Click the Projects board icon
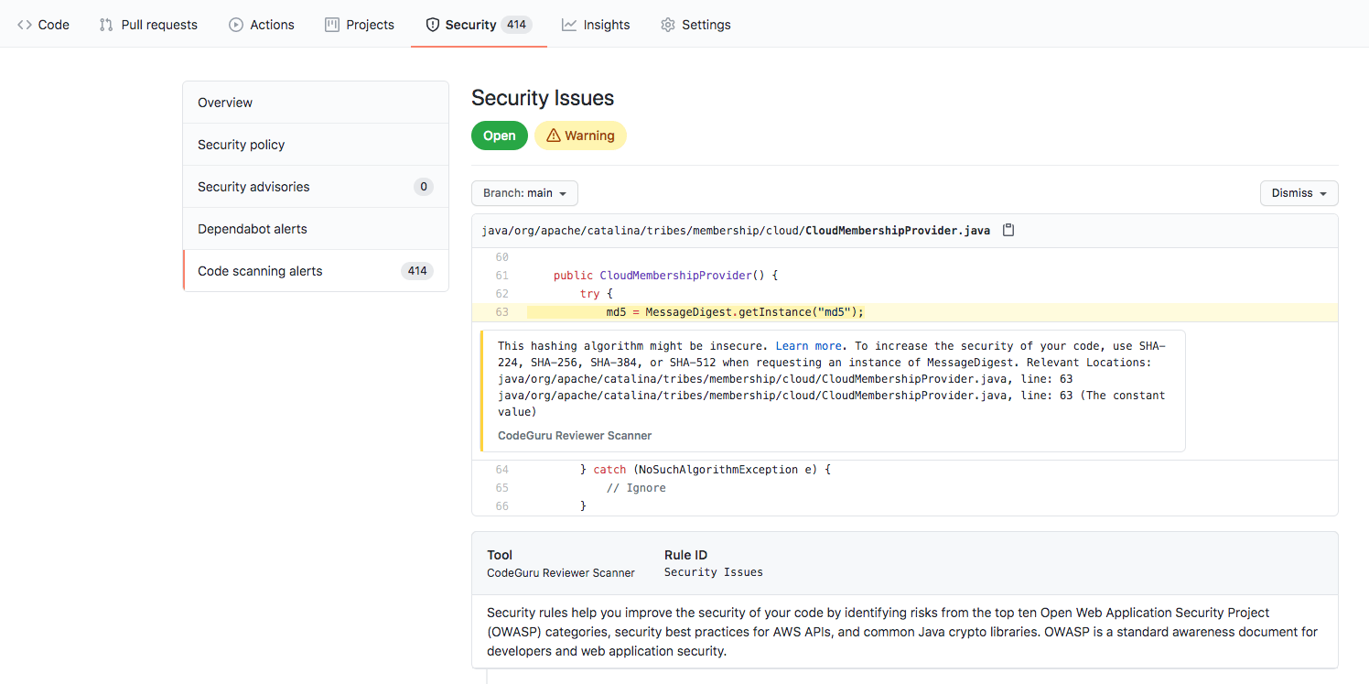This screenshot has height=684, width=1369. [x=330, y=24]
